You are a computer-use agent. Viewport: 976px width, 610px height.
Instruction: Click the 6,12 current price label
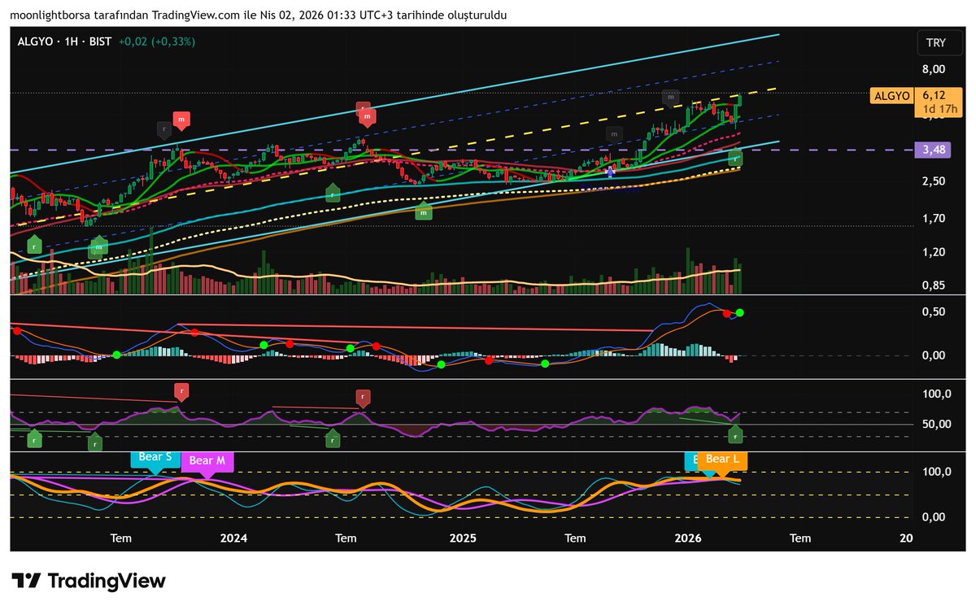[x=934, y=95]
